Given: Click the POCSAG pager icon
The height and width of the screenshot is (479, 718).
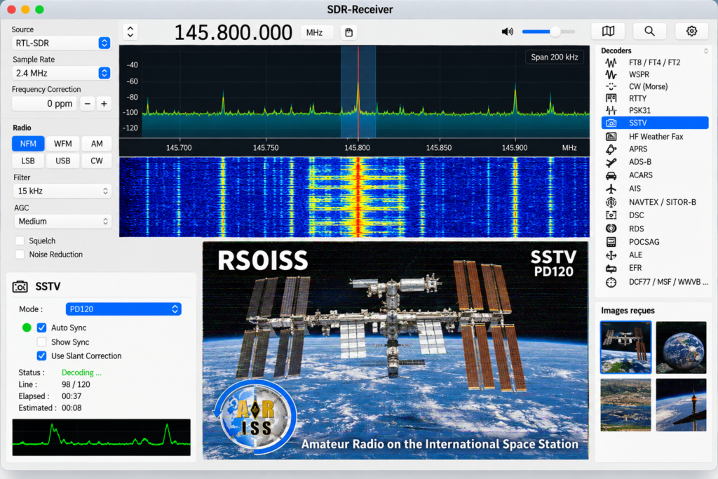Looking at the screenshot, I should tap(611, 242).
